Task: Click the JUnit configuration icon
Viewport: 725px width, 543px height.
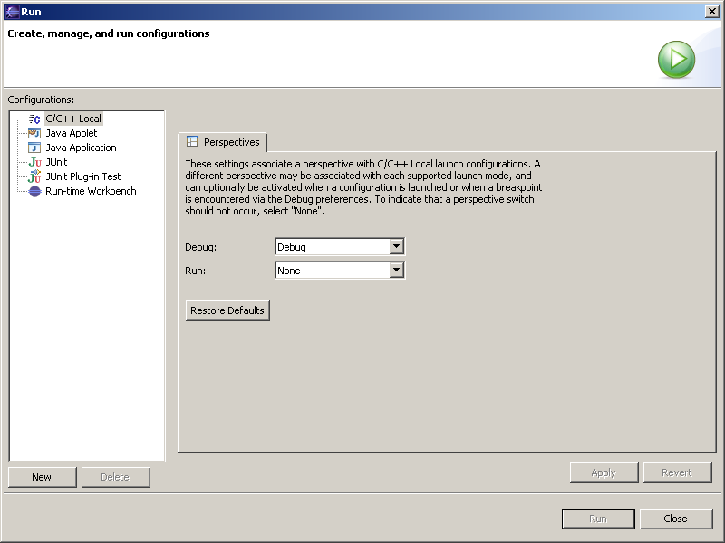Action: click(34, 162)
